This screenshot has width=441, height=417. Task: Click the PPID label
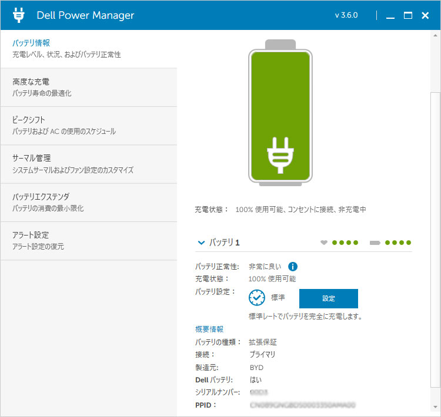[x=206, y=405]
